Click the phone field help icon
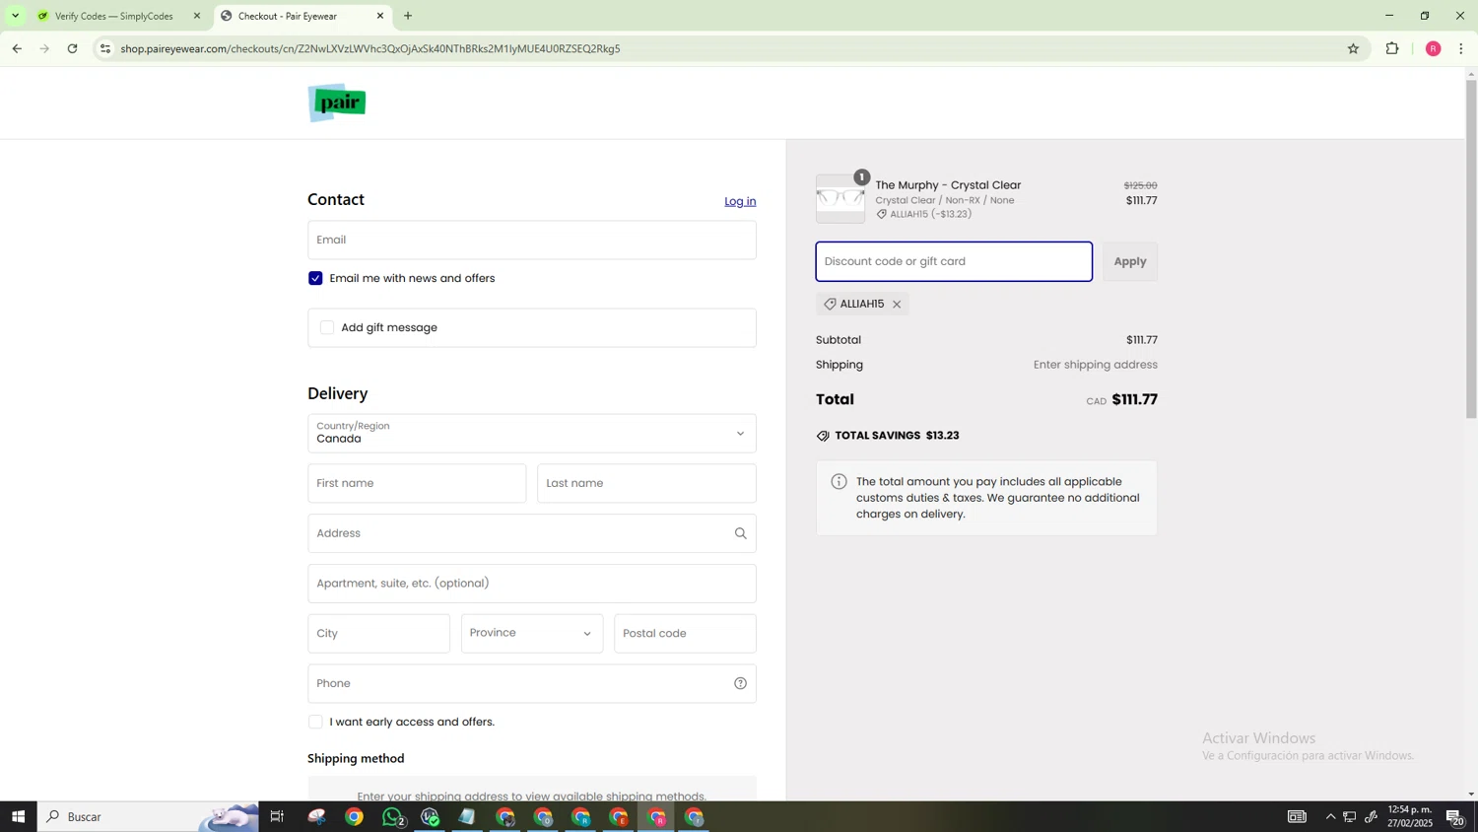 coord(740,683)
